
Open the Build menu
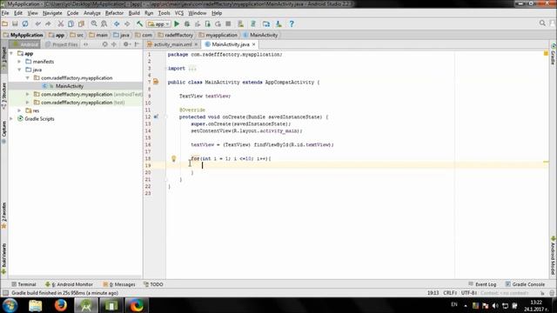pyautogui.click(x=134, y=13)
